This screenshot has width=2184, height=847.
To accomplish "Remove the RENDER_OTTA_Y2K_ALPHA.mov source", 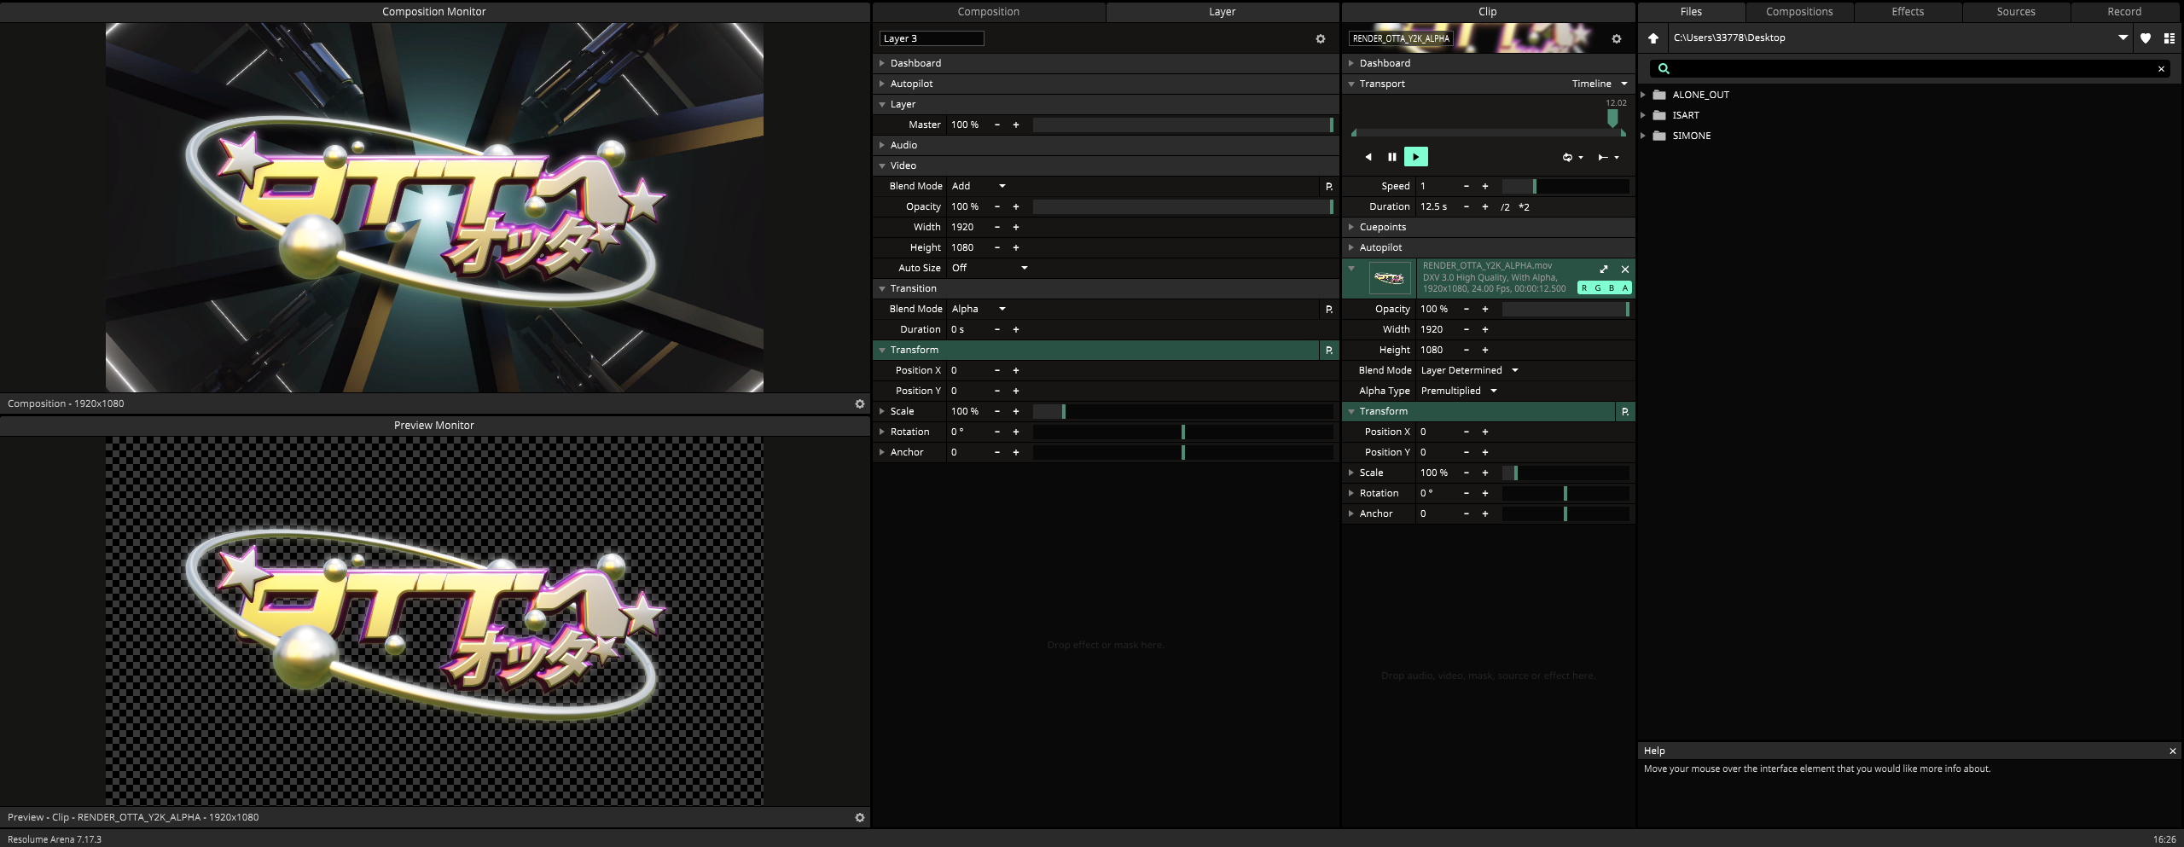I will point(1625,270).
